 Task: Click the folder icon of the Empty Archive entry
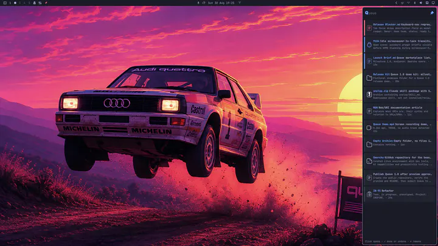(x=369, y=144)
